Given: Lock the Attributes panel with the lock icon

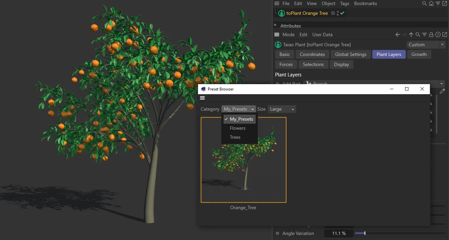Looking at the screenshot, I should tap(431, 35).
